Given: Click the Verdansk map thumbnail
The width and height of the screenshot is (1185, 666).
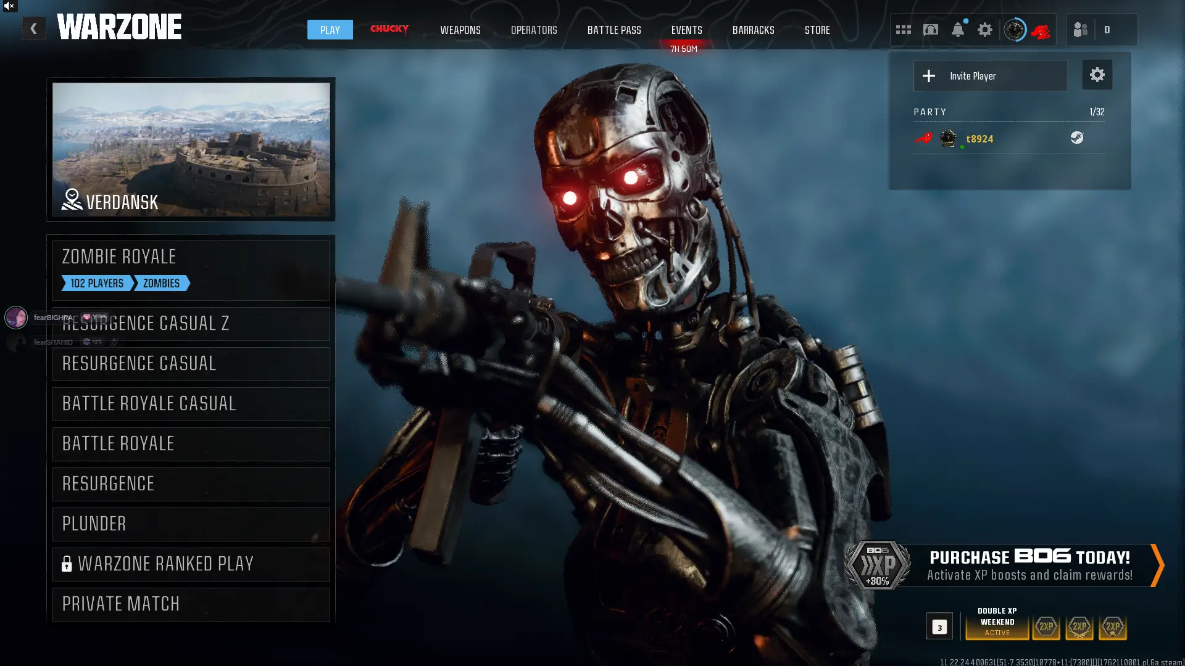Looking at the screenshot, I should pyautogui.click(x=191, y=149).
